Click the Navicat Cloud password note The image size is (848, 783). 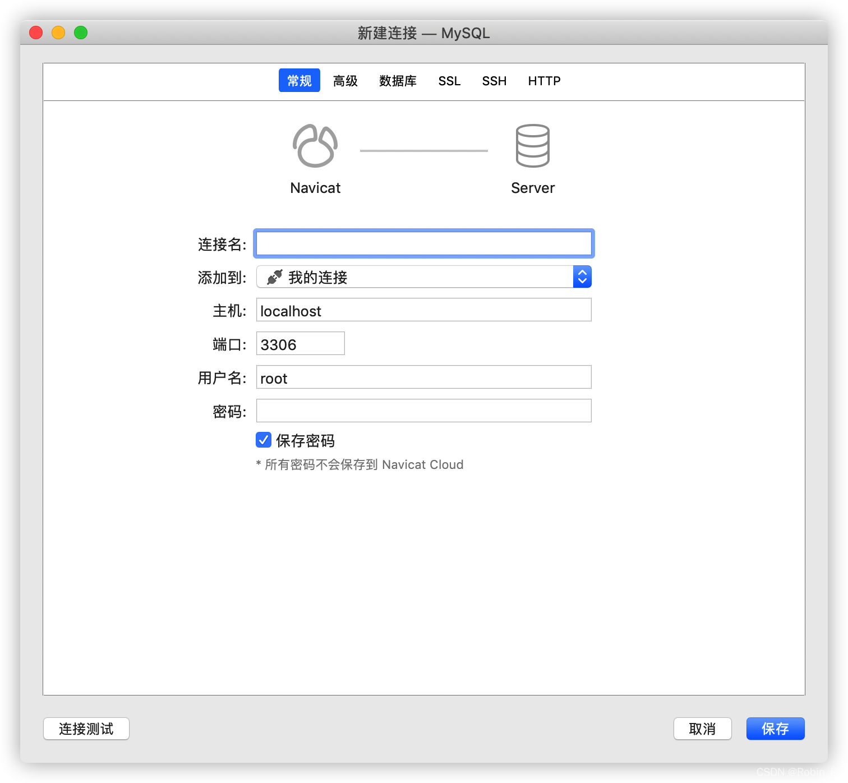point(360,464)
